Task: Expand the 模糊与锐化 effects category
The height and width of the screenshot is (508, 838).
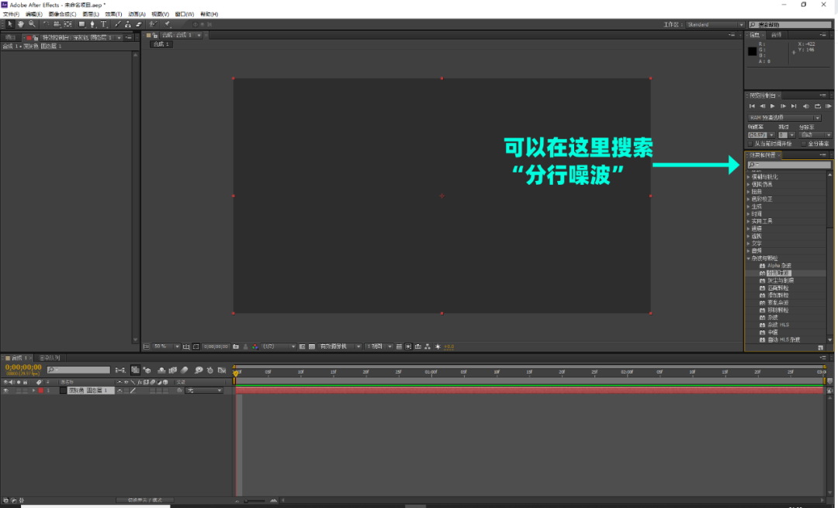Action: (x=749, y=177)
